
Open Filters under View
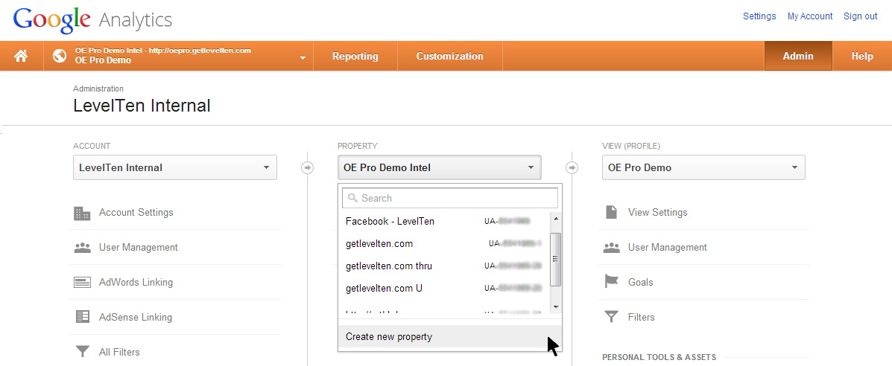(641, 317)
